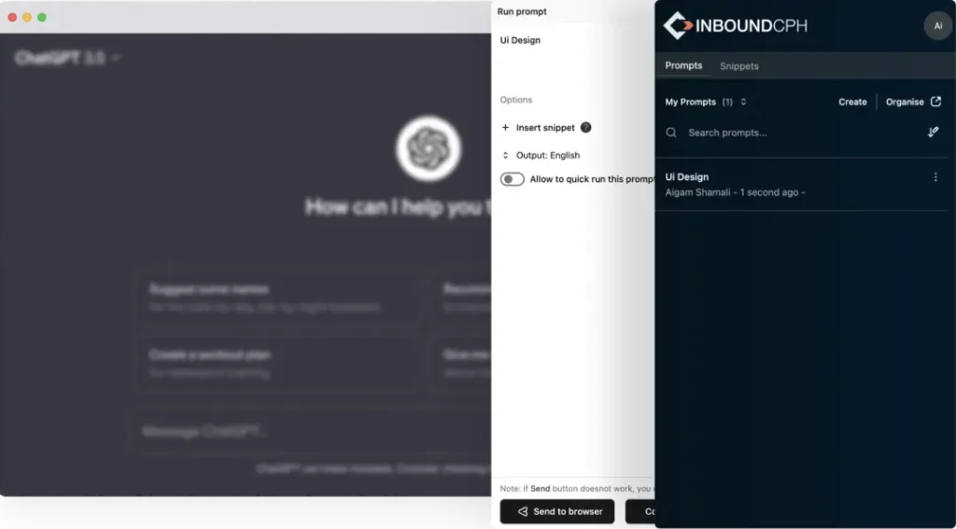Open three-dot menu for Ui Design prompt
956x529 pixels.
935,176
